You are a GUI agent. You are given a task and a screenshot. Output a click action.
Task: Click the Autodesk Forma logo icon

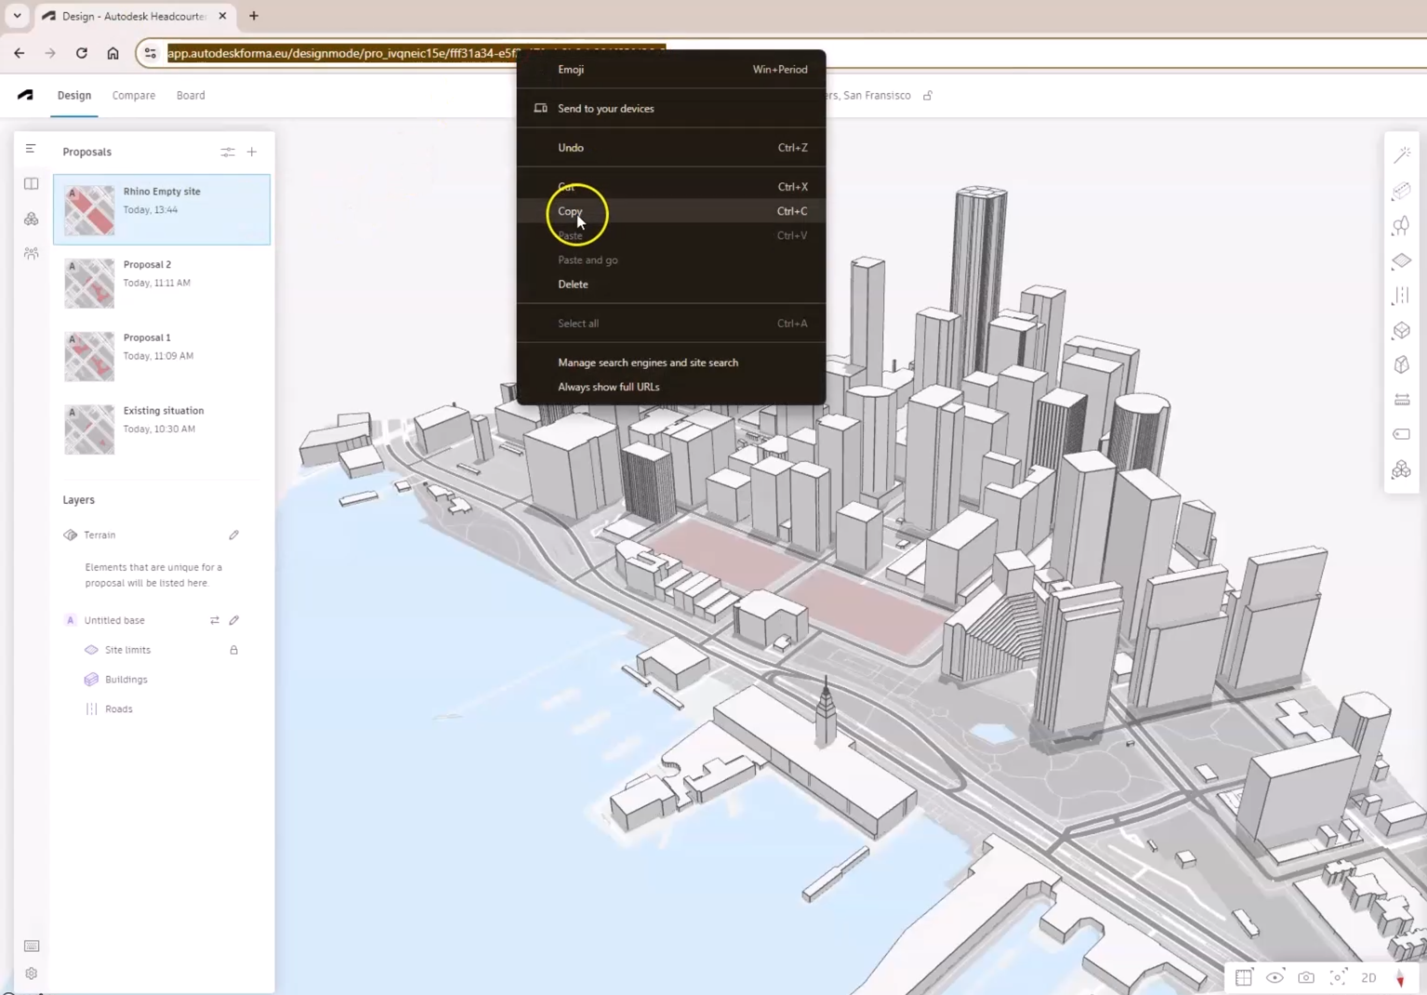click(x=25, y=95)
